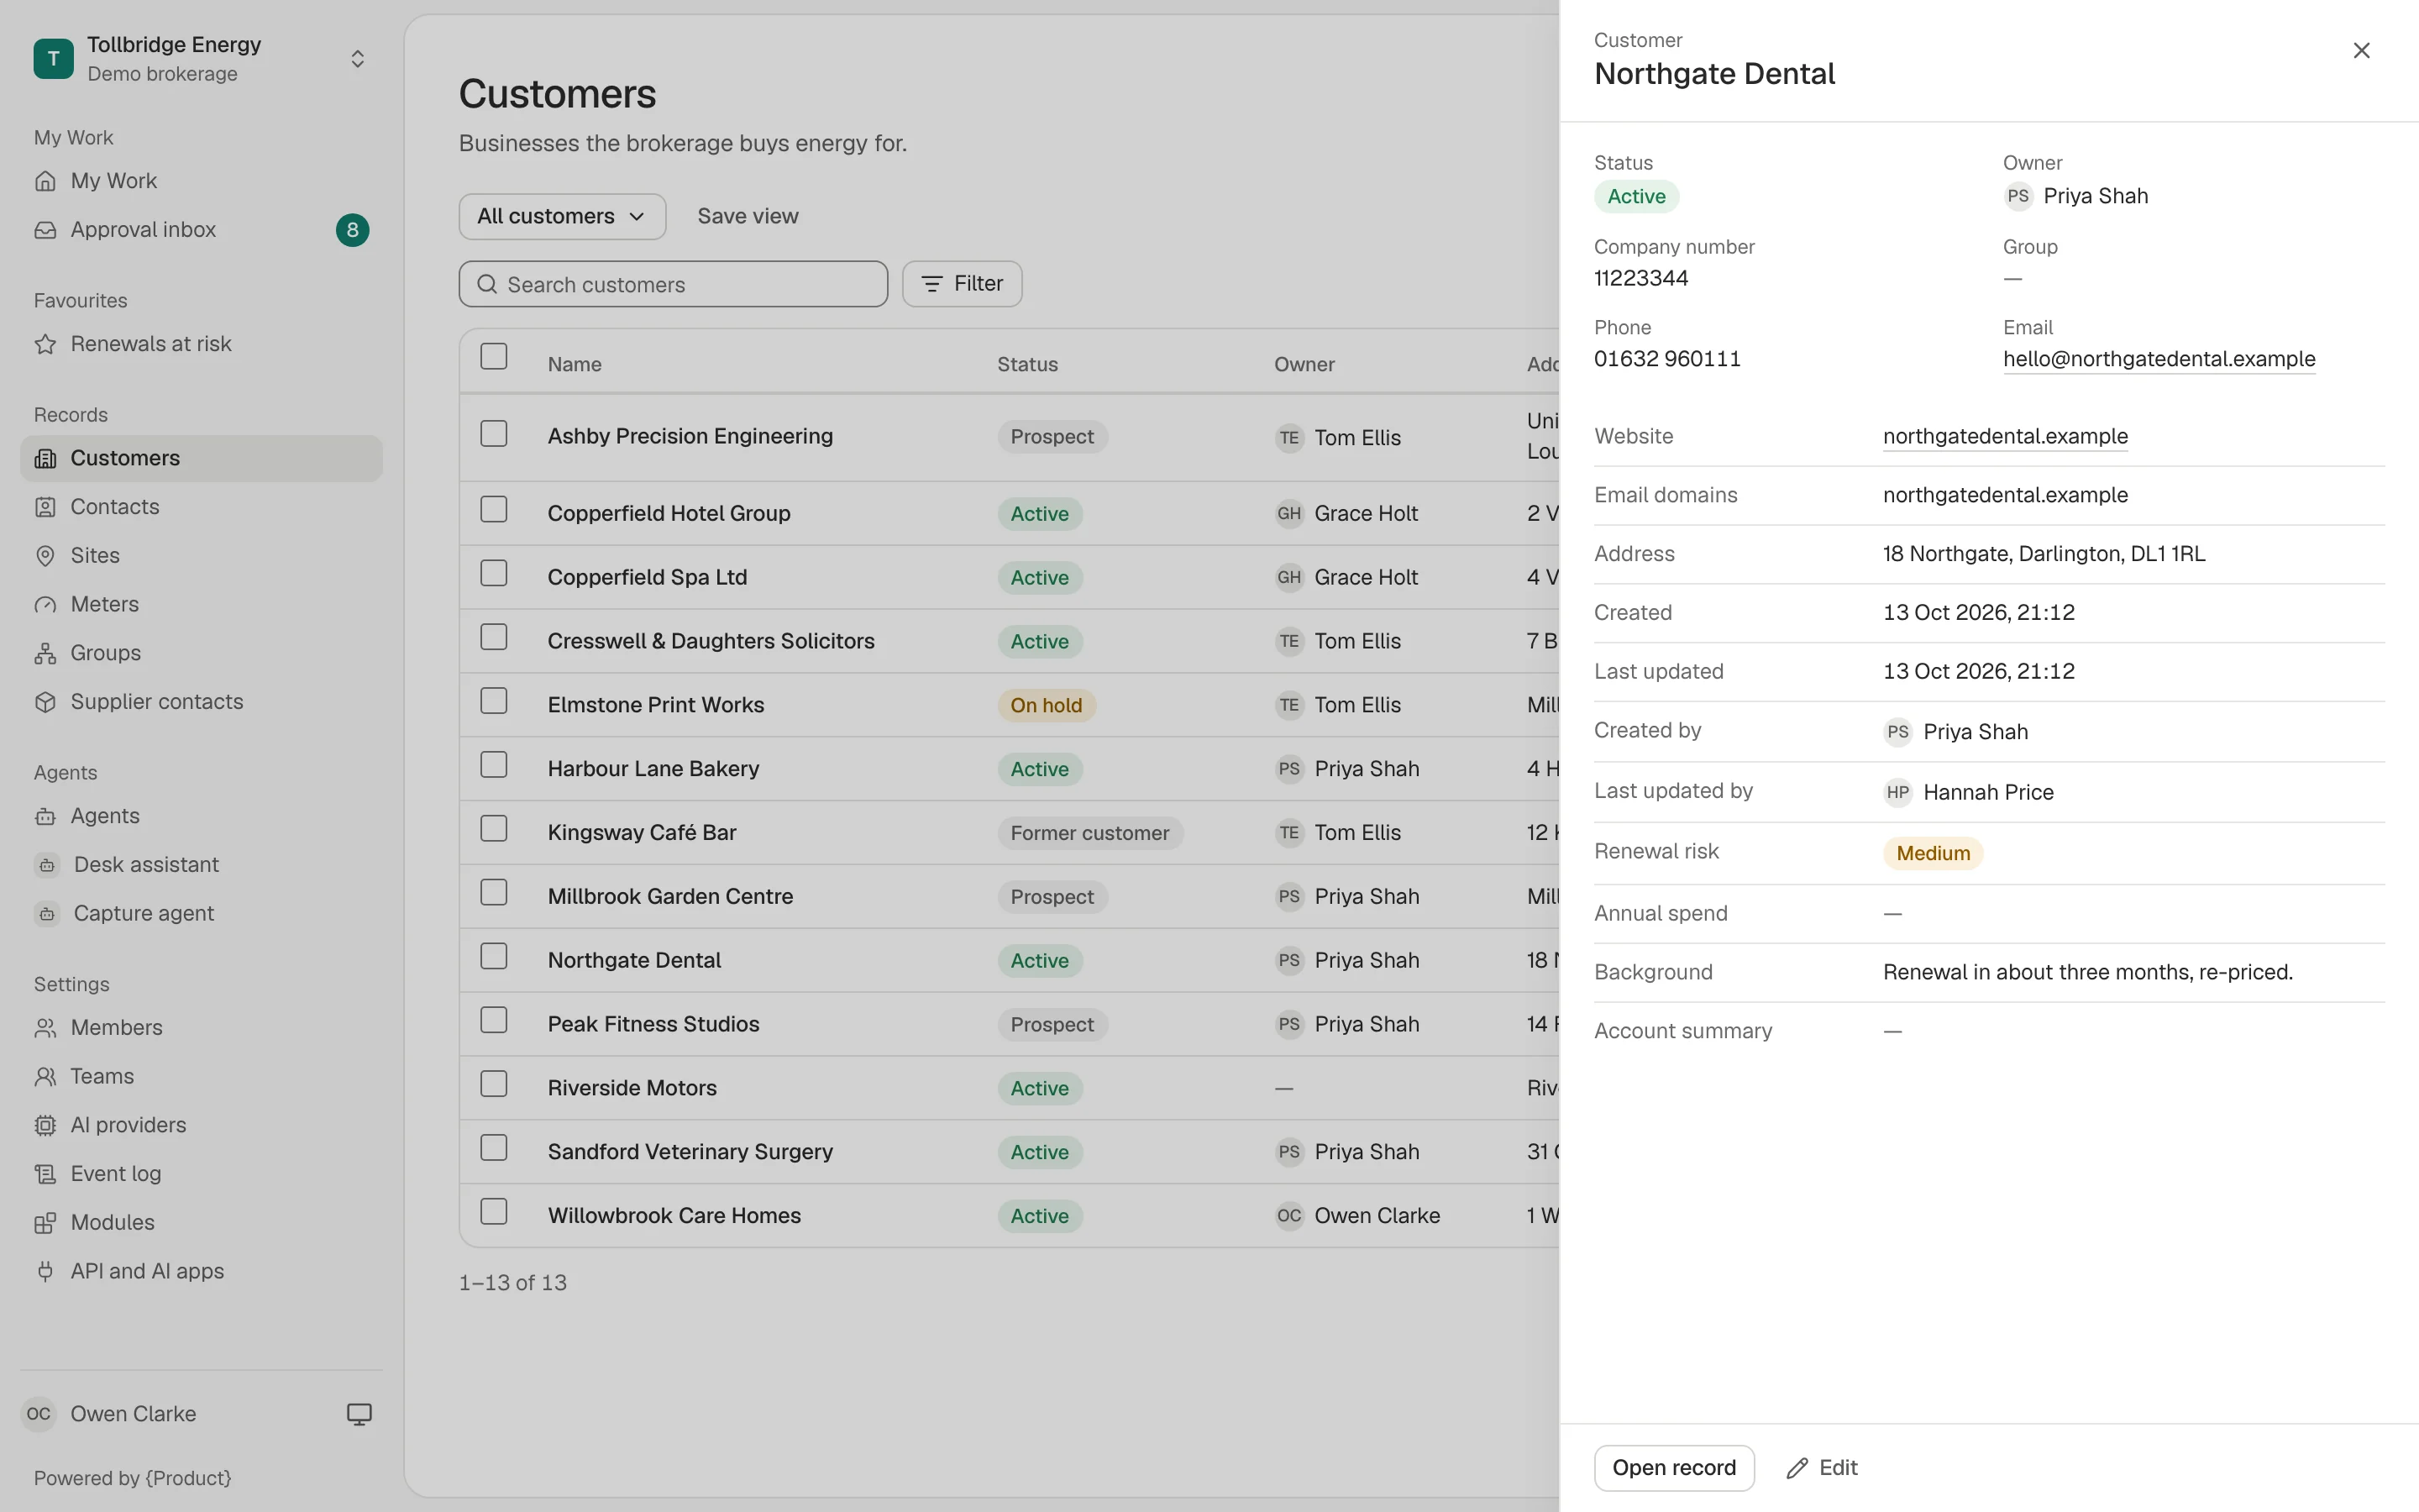This screenshot has width=2419, height=1512.
Task: Click the Sites pin icon
Action: coord(45,556)
